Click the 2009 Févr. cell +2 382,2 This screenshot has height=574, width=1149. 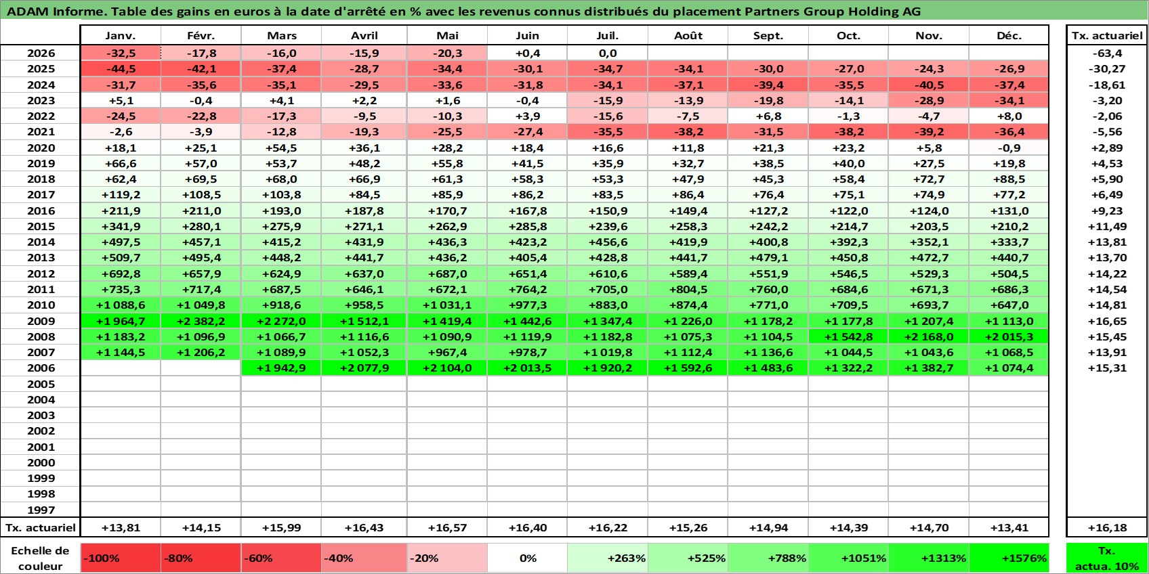click(x=201, y=321)
